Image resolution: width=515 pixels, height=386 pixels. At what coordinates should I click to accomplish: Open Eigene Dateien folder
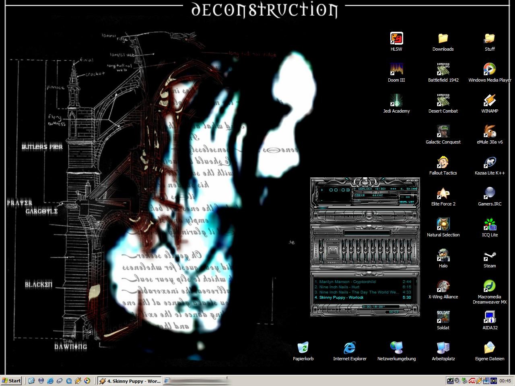(490, 351)
